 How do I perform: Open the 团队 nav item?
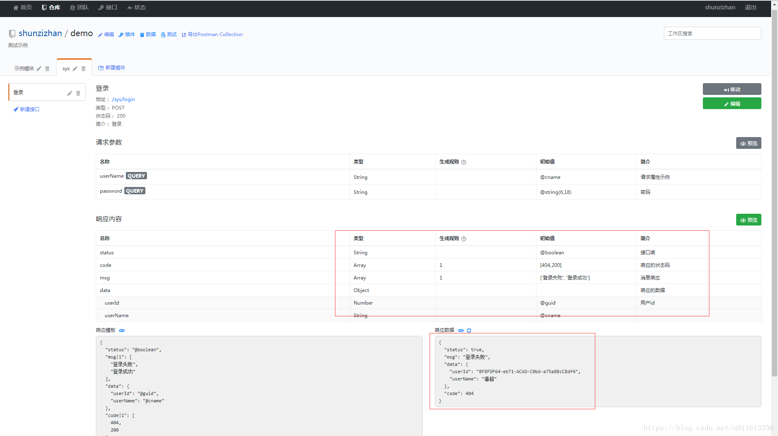(79, 7)
